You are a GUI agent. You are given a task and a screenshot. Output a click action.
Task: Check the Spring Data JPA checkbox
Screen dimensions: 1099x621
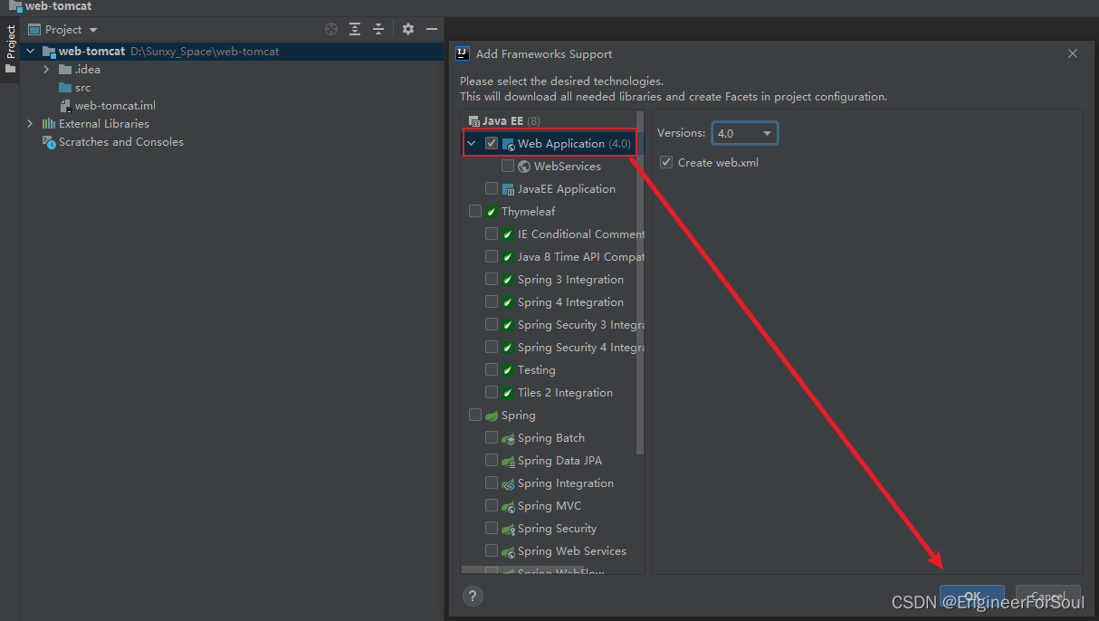coord(492,460)
